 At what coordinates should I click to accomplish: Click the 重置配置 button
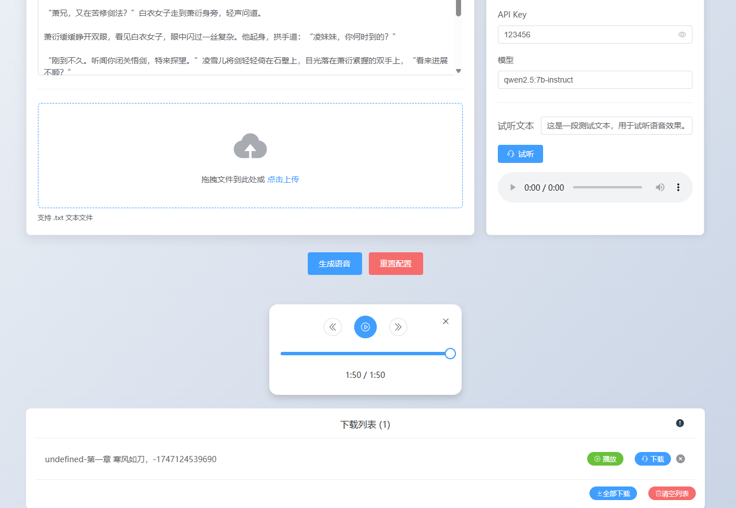[x=396, y=264]
